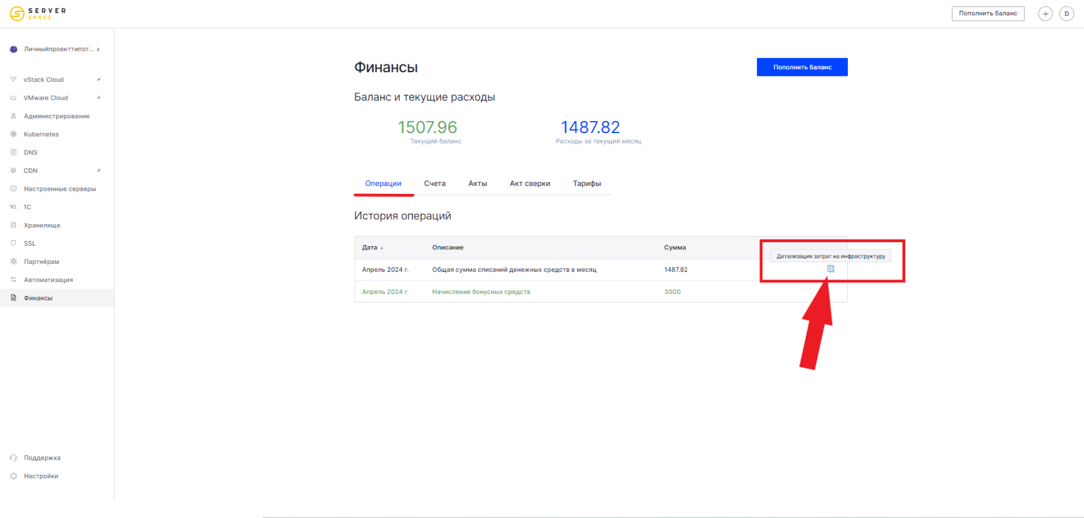Click the Сумма column header

point(675,248)
